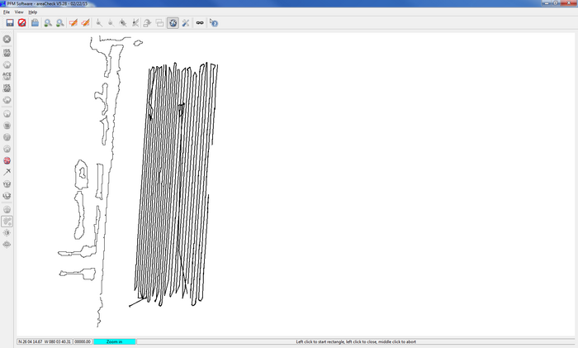The height and width of the screenshot is (348, 578).
Task: Click the blue briefcase open-file icon
Action: (35, 23)
